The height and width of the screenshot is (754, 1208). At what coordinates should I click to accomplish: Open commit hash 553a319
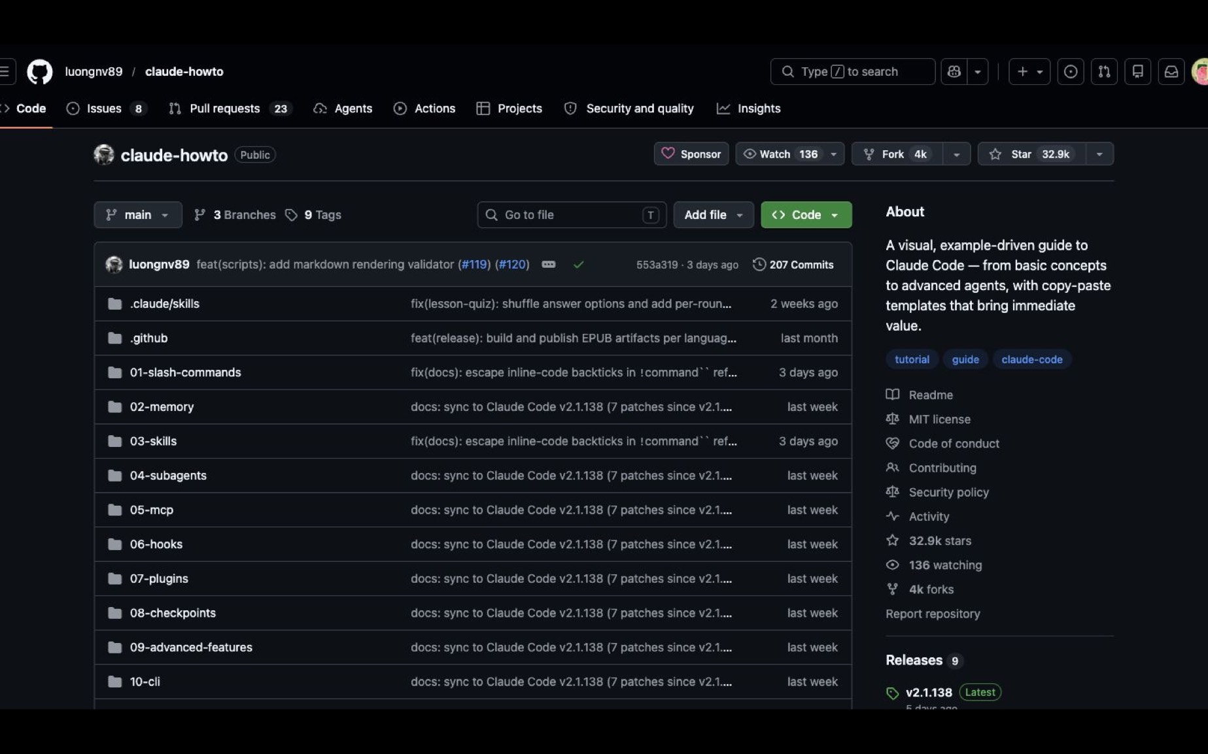657,265
